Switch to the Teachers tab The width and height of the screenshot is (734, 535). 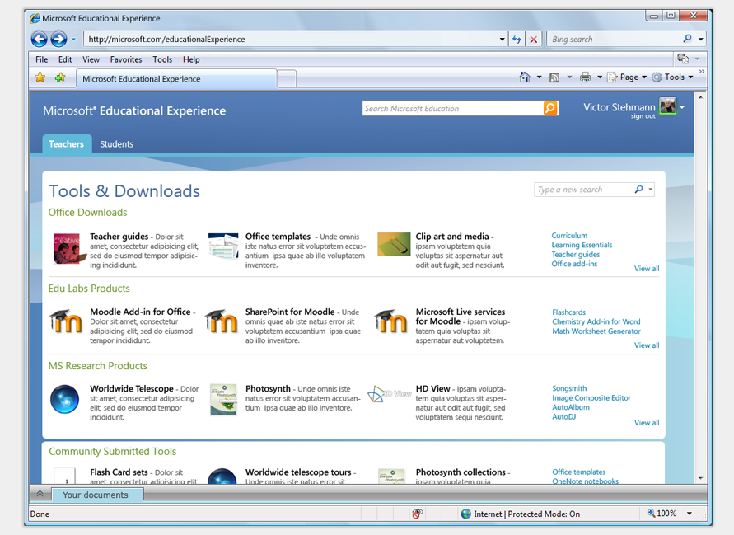[x=67, y=143]
